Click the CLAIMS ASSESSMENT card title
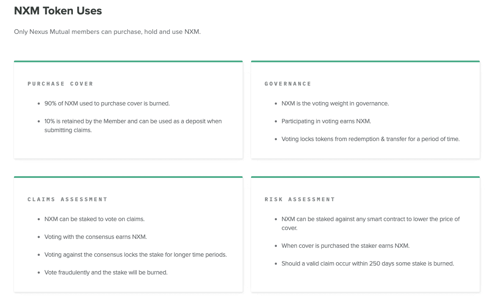This screenshot has height=302, width=492. pos(67,199)
